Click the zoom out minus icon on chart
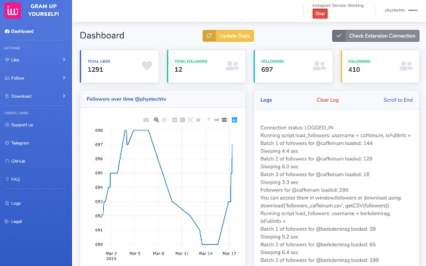This screenshot has width=426, height=266. [x=182, y=120]
